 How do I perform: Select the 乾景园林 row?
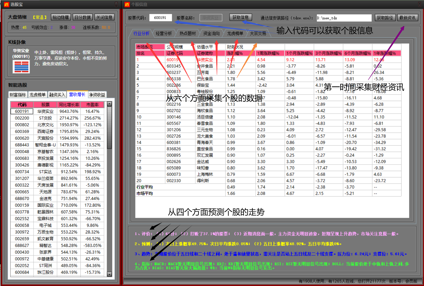[x=57, y=212]
